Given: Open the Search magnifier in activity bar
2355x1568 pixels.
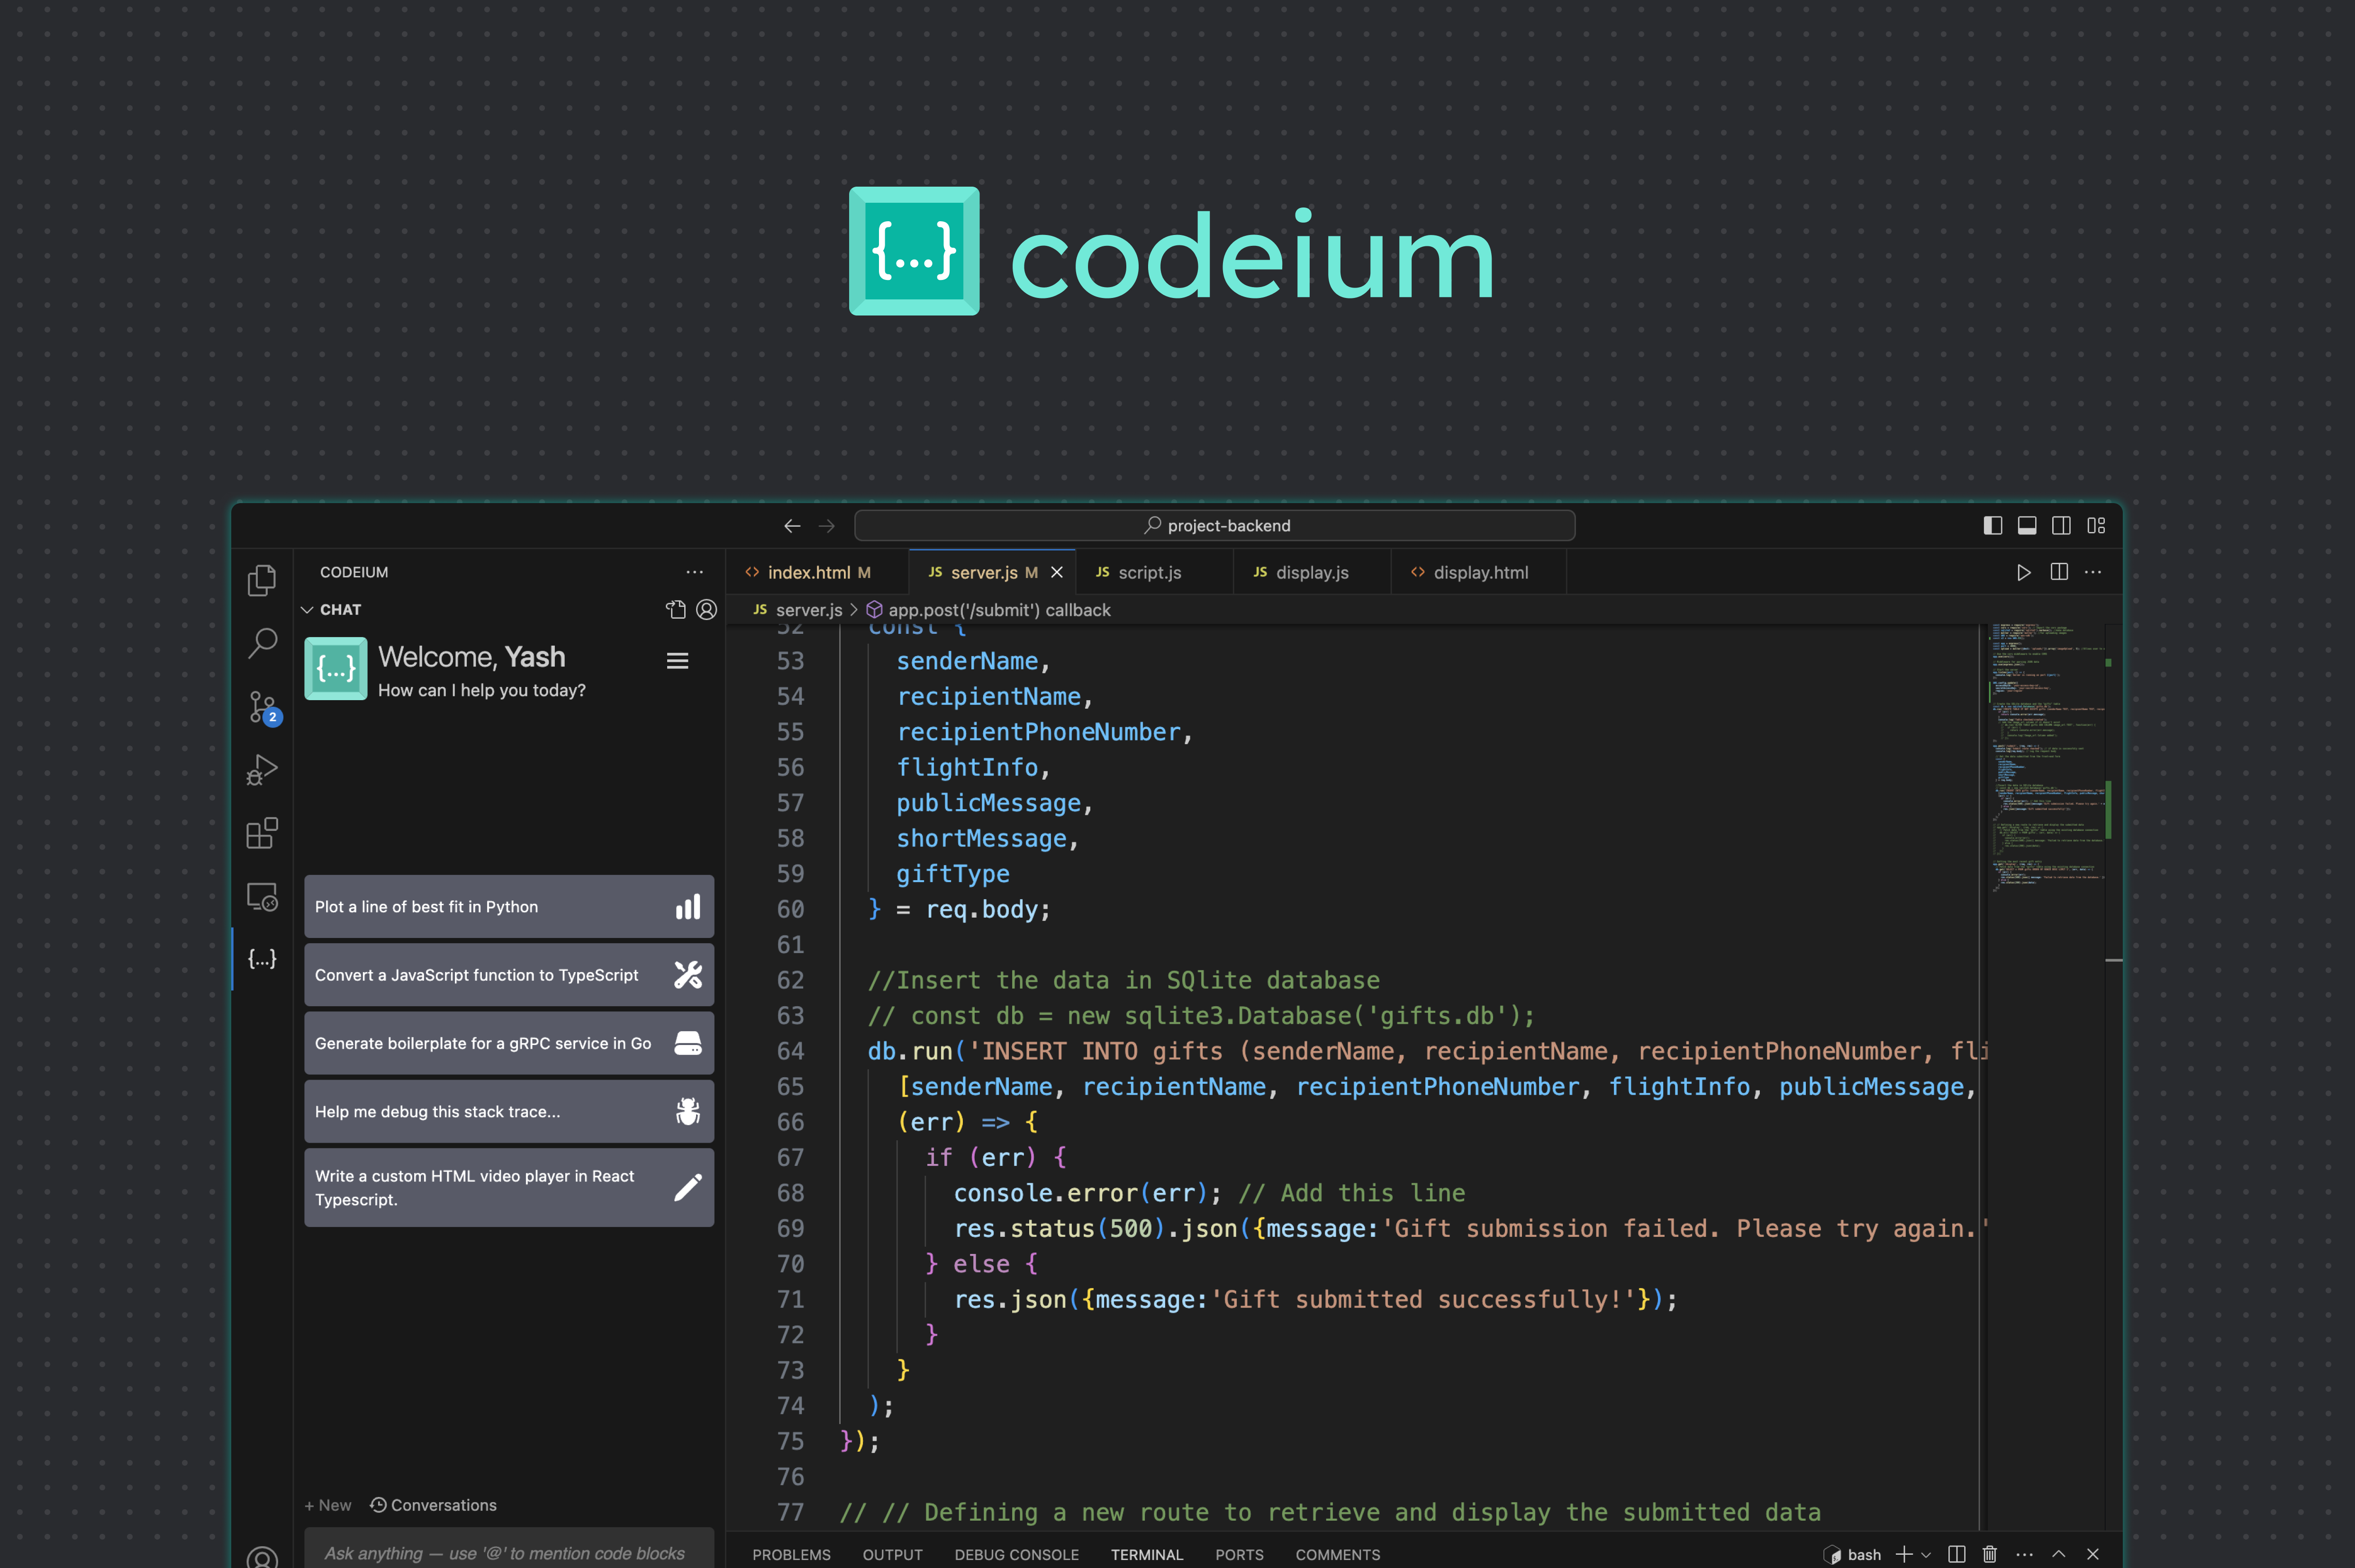Looking at the screenshot, I should [x=262, y=643].
